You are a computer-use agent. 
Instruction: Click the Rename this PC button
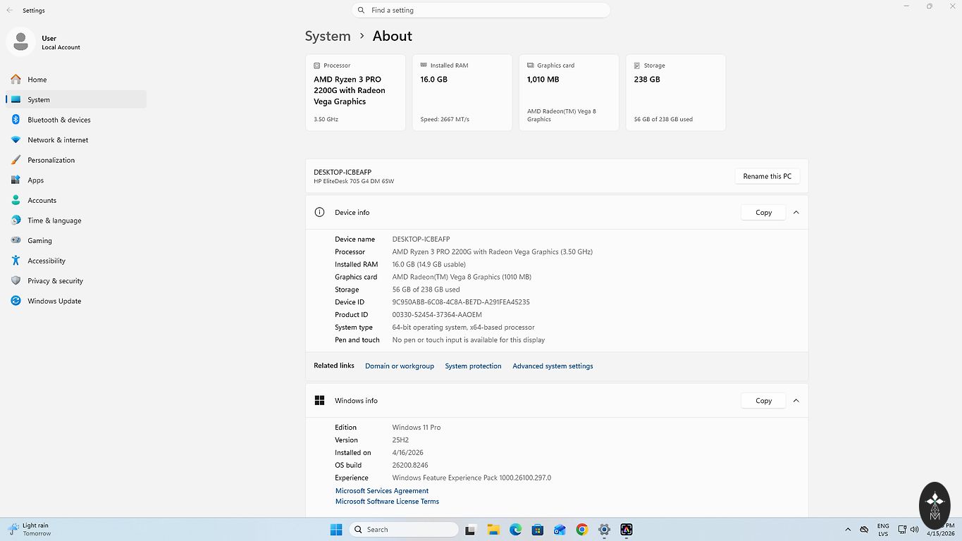(x=767, y=176)
